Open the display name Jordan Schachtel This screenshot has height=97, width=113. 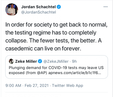click(38, 7)
